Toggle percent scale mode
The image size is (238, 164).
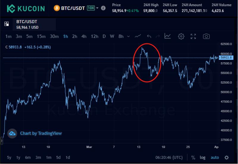pyautogui.click(x=193, y=157)
